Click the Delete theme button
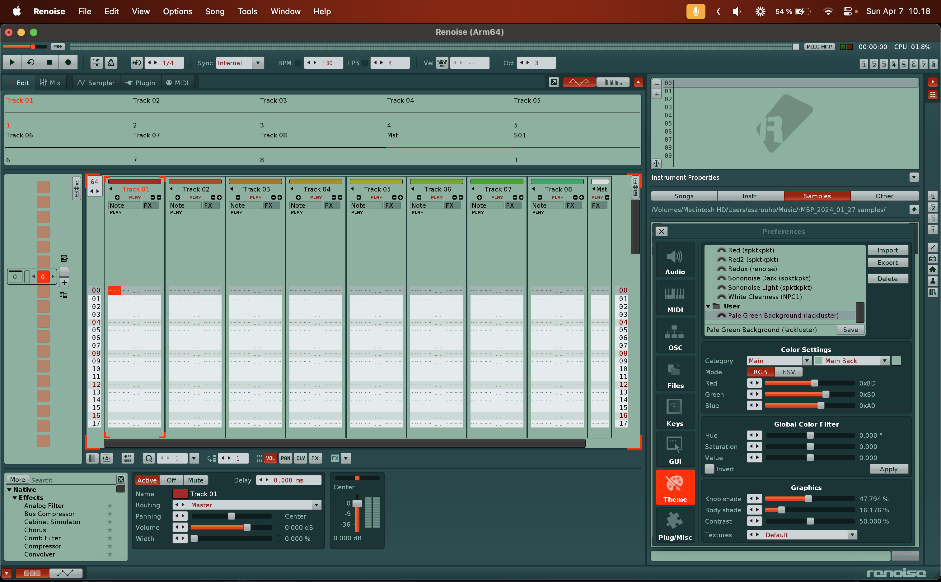The height and width of the screenshot is (582, 941). pyautogui.click(x=887, y=279)
